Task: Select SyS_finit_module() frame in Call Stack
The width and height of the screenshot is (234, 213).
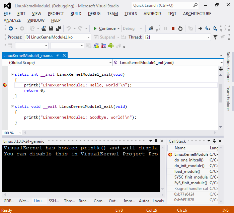Action: pyautogui.click(x=193, y=183)
